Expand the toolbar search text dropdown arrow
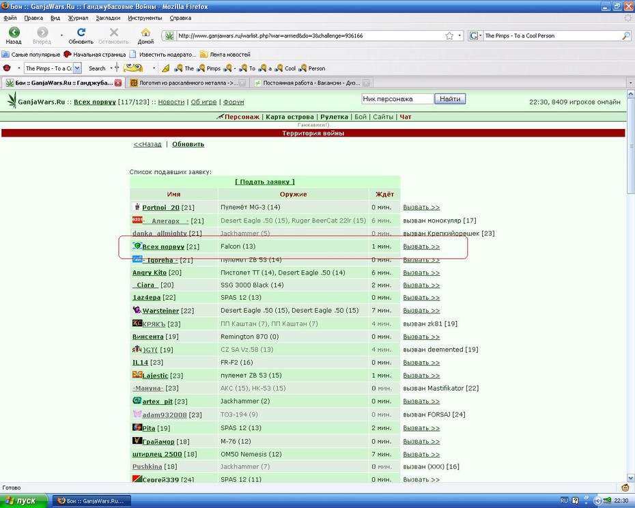 (77, 68)
